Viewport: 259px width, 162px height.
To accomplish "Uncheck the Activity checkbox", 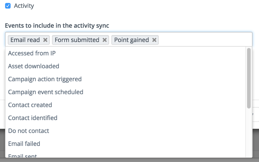I will click(x=8, y=6).
